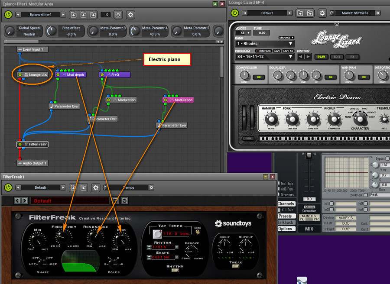Screen dimensions: 390x284
Task: Open the Modular Area settings gear
Action: pos(130,15)
